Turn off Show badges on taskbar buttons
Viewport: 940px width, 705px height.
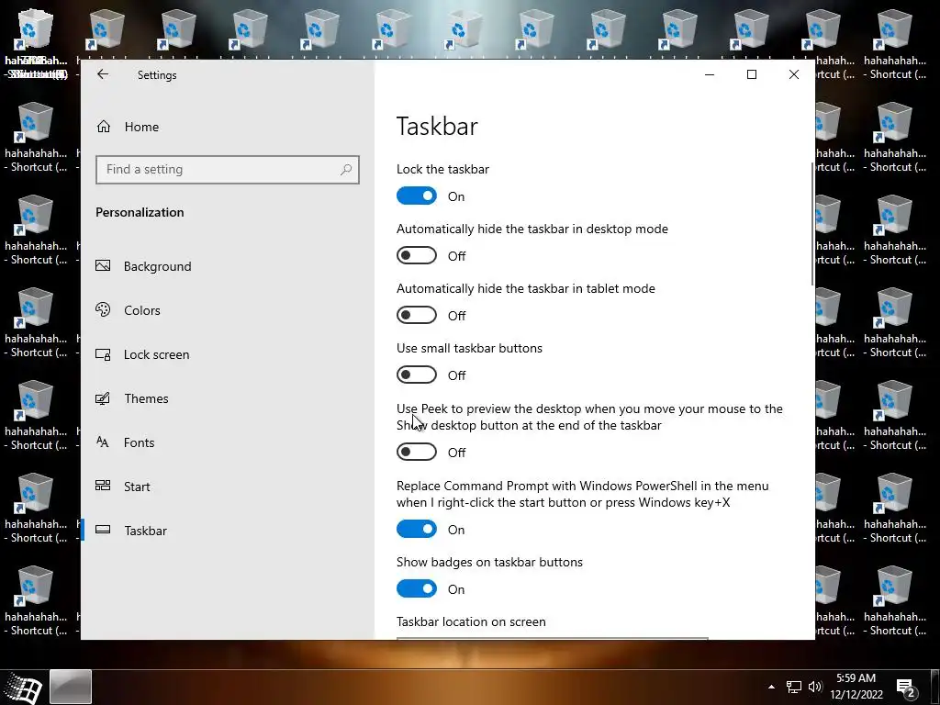click(x=417, y=589)
